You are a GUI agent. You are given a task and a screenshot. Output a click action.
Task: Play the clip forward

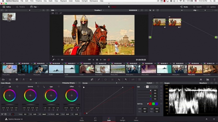click(x=101, y=60)
